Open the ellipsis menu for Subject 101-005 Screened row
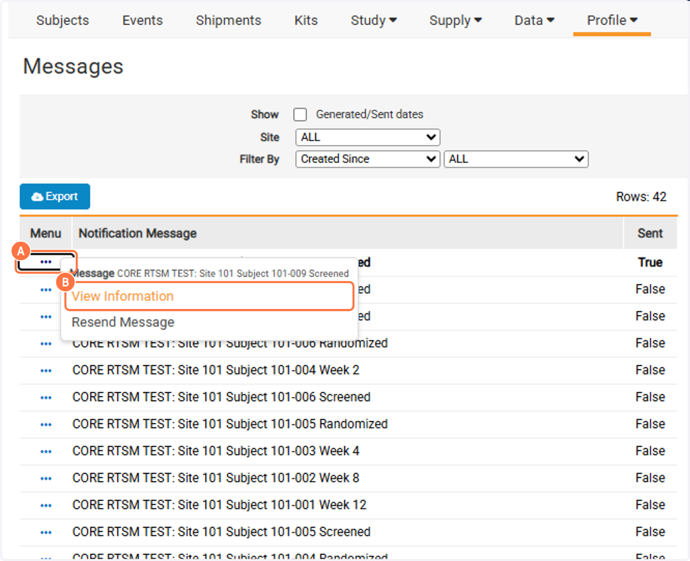This screenshot has height=561, width=690. (x=46, y=533)
